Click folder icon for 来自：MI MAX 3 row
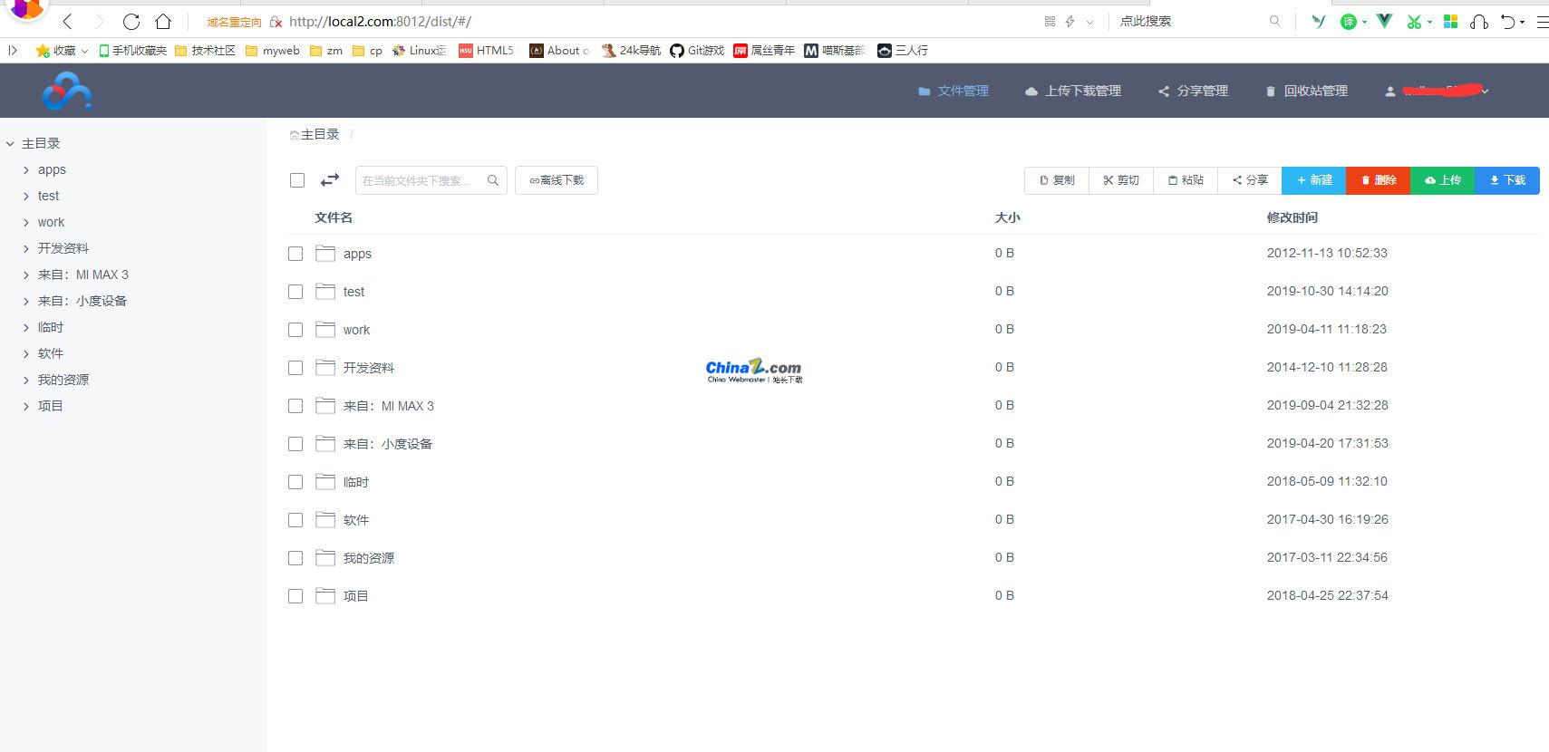The width and height of the screenshot is (1549, 752). click(x=325, y=406)
